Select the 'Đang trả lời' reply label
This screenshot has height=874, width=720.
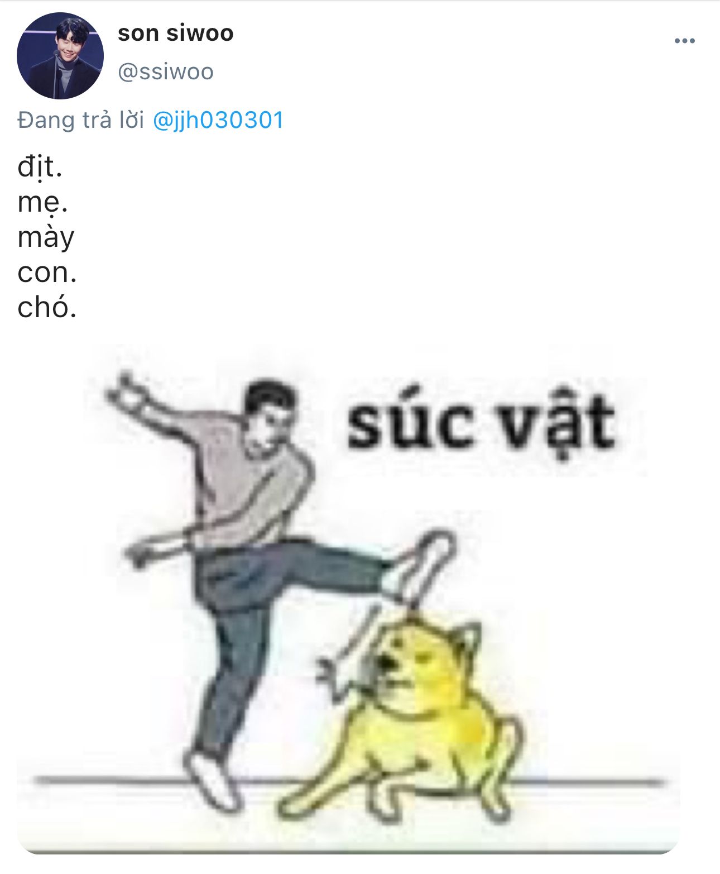[81, 120]
